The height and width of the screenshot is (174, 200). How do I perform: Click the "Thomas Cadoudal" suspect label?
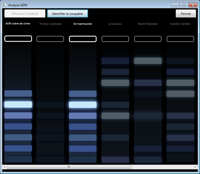click(50, 24)
